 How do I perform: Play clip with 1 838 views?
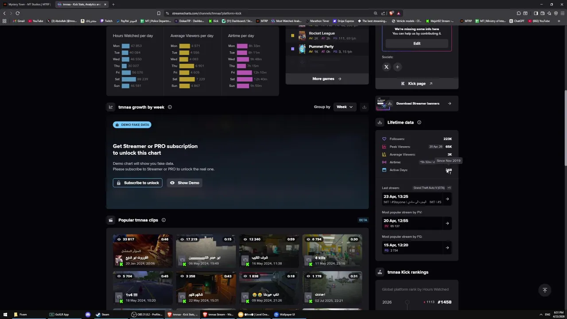(x=269, y=288)
